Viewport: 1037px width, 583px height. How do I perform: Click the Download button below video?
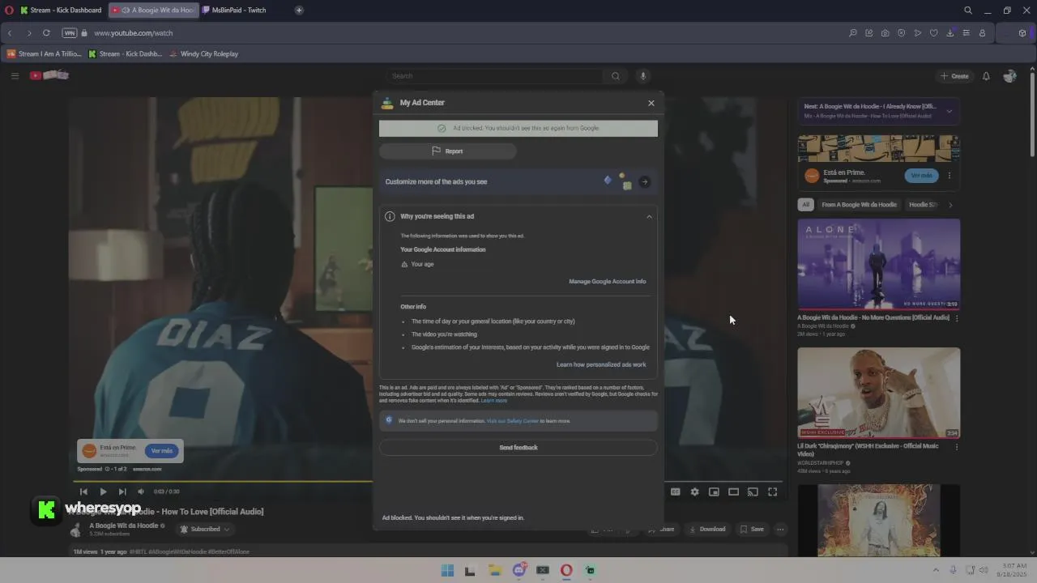click(707, 530)
